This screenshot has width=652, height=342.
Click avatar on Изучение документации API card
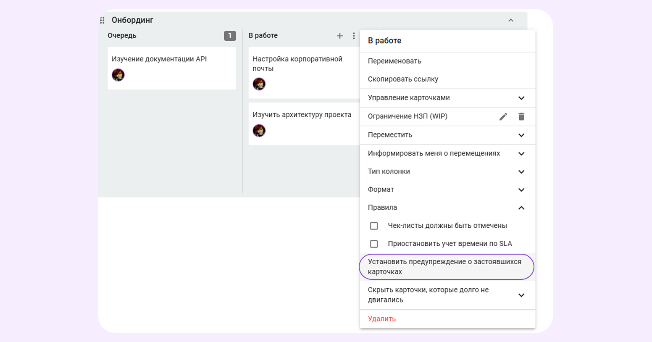coord(118,75)
